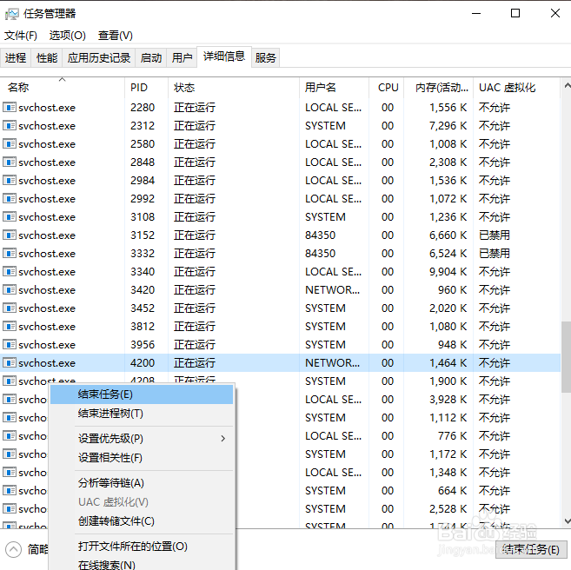Minimize the Task Manager window
Viewport: 571px width, 570px height.
coord(476,13)
